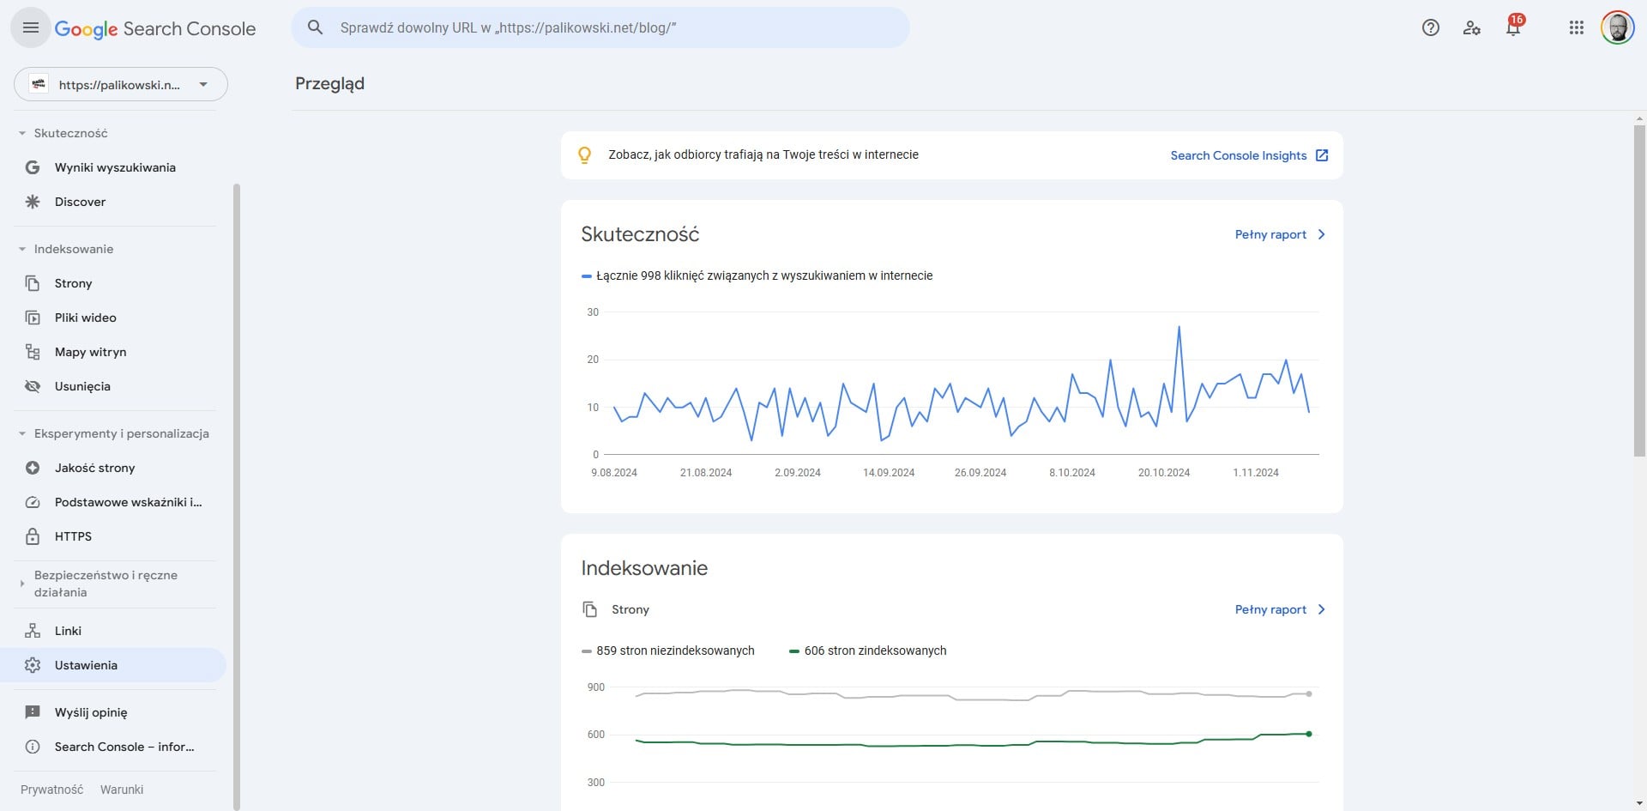
Task: Click the URL inspection search field
Action: [600, 28]
